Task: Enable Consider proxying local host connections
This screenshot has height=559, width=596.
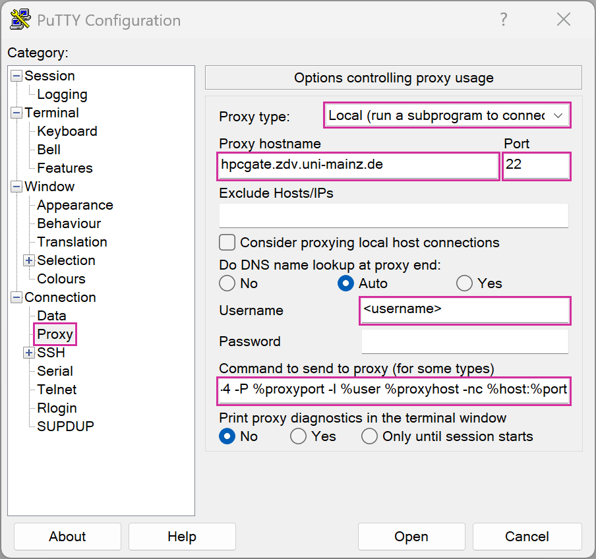Action: [x=227, y=243]
